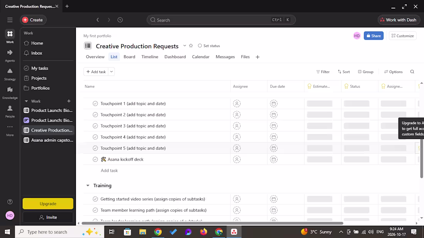Image resolution: width=424 pixels, height=238 pixels.
Task: Add new item in Work section
Action: (x=69, y=101)
